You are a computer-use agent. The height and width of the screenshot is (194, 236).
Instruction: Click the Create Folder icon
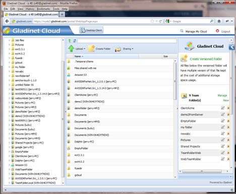91,48
